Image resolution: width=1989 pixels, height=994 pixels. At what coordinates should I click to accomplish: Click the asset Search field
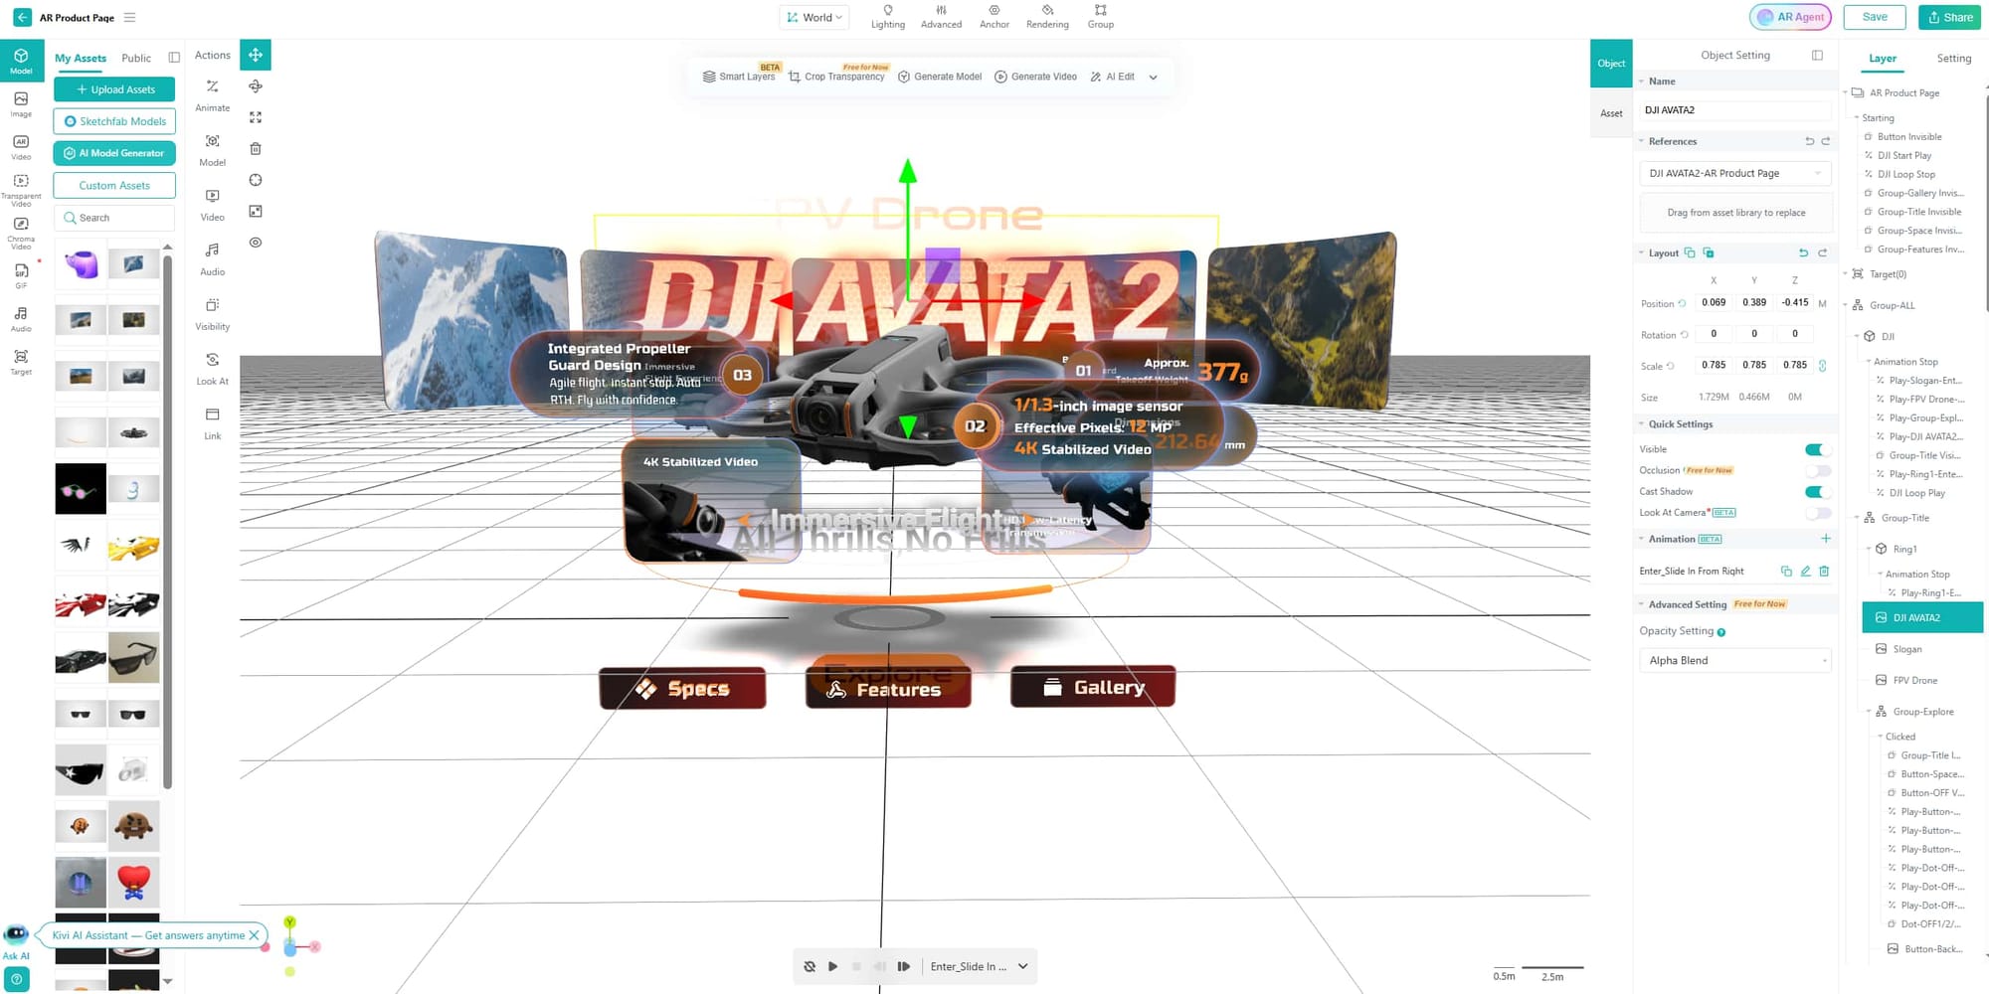(114, 218)
